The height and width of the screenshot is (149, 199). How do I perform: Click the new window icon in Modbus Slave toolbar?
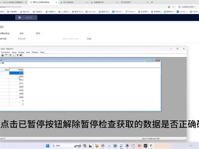(x=6, y=55)
